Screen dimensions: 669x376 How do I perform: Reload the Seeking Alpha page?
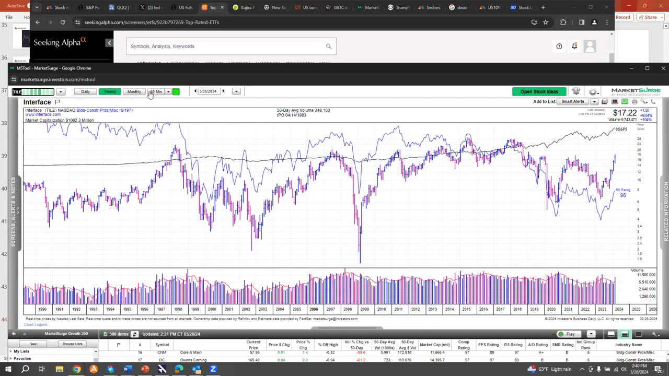[63, 22]
